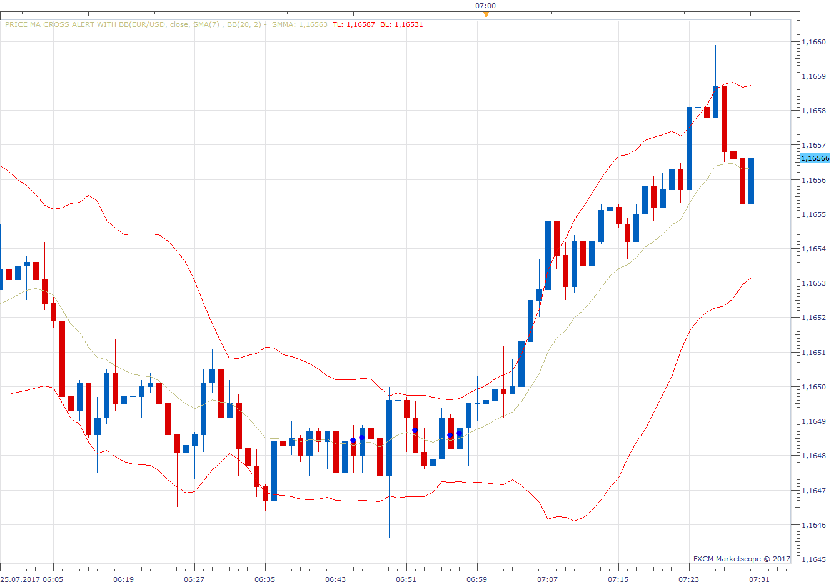Click the 1,1645 price axis label
Screen dimensions: 836x587
click(813, 559)
